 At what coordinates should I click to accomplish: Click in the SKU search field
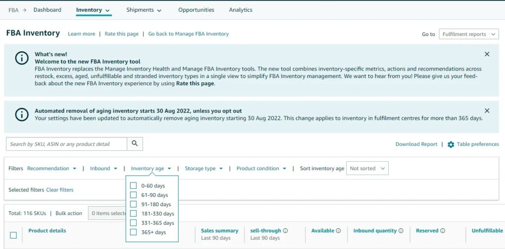(x=67, y=144)
